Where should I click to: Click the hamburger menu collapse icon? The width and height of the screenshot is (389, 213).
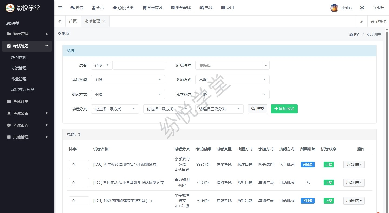[60, 8]
